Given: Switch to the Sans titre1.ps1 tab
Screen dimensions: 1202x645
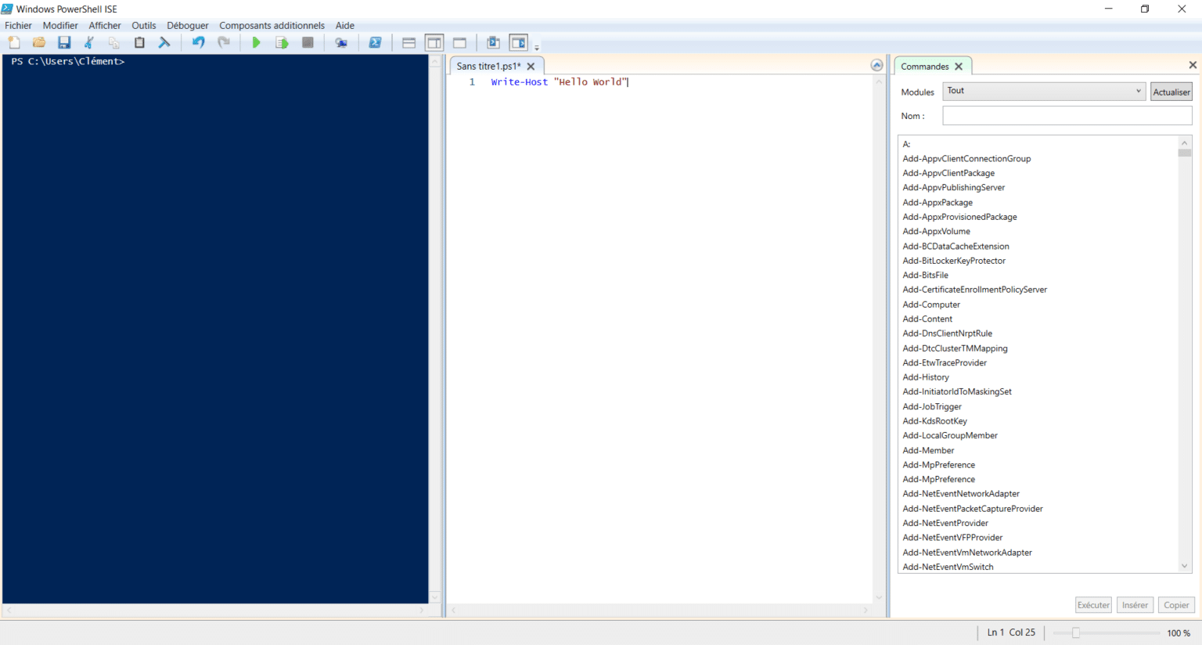Looking at the screenshot, I should [490, 66].
